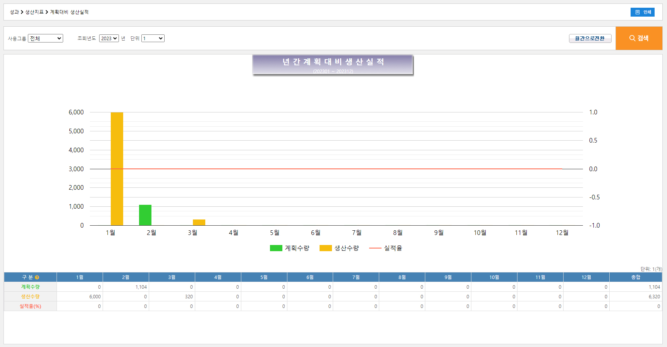Select the 총합 column header
The image size is (667, 347).
636,277
